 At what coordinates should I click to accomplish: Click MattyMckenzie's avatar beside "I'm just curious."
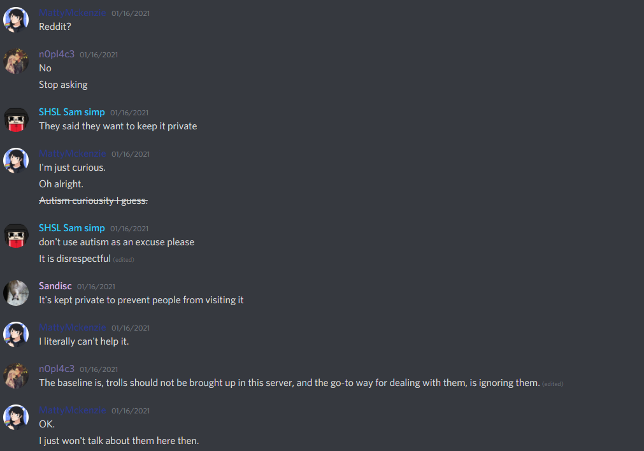pos(16,161)
